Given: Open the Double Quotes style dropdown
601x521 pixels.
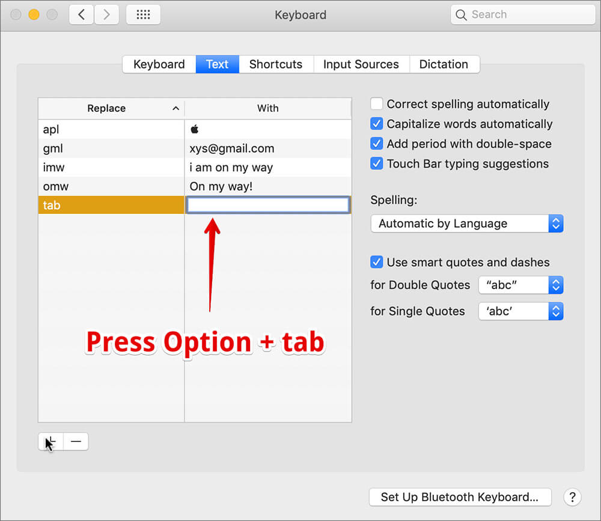Looking at the screenshot, I should [x=520, y=285].
